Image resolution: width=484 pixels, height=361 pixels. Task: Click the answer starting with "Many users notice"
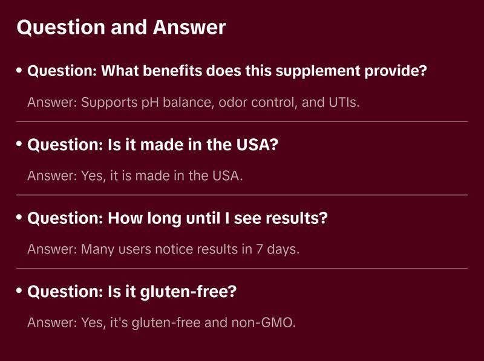pyautogui.click(x=163, y=249)
